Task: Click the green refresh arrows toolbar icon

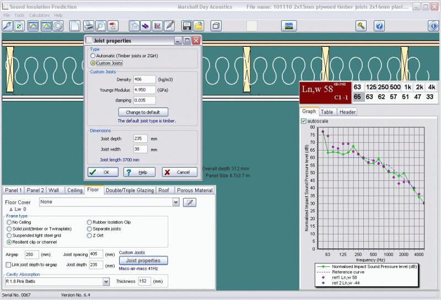Action: pos(19,26)
